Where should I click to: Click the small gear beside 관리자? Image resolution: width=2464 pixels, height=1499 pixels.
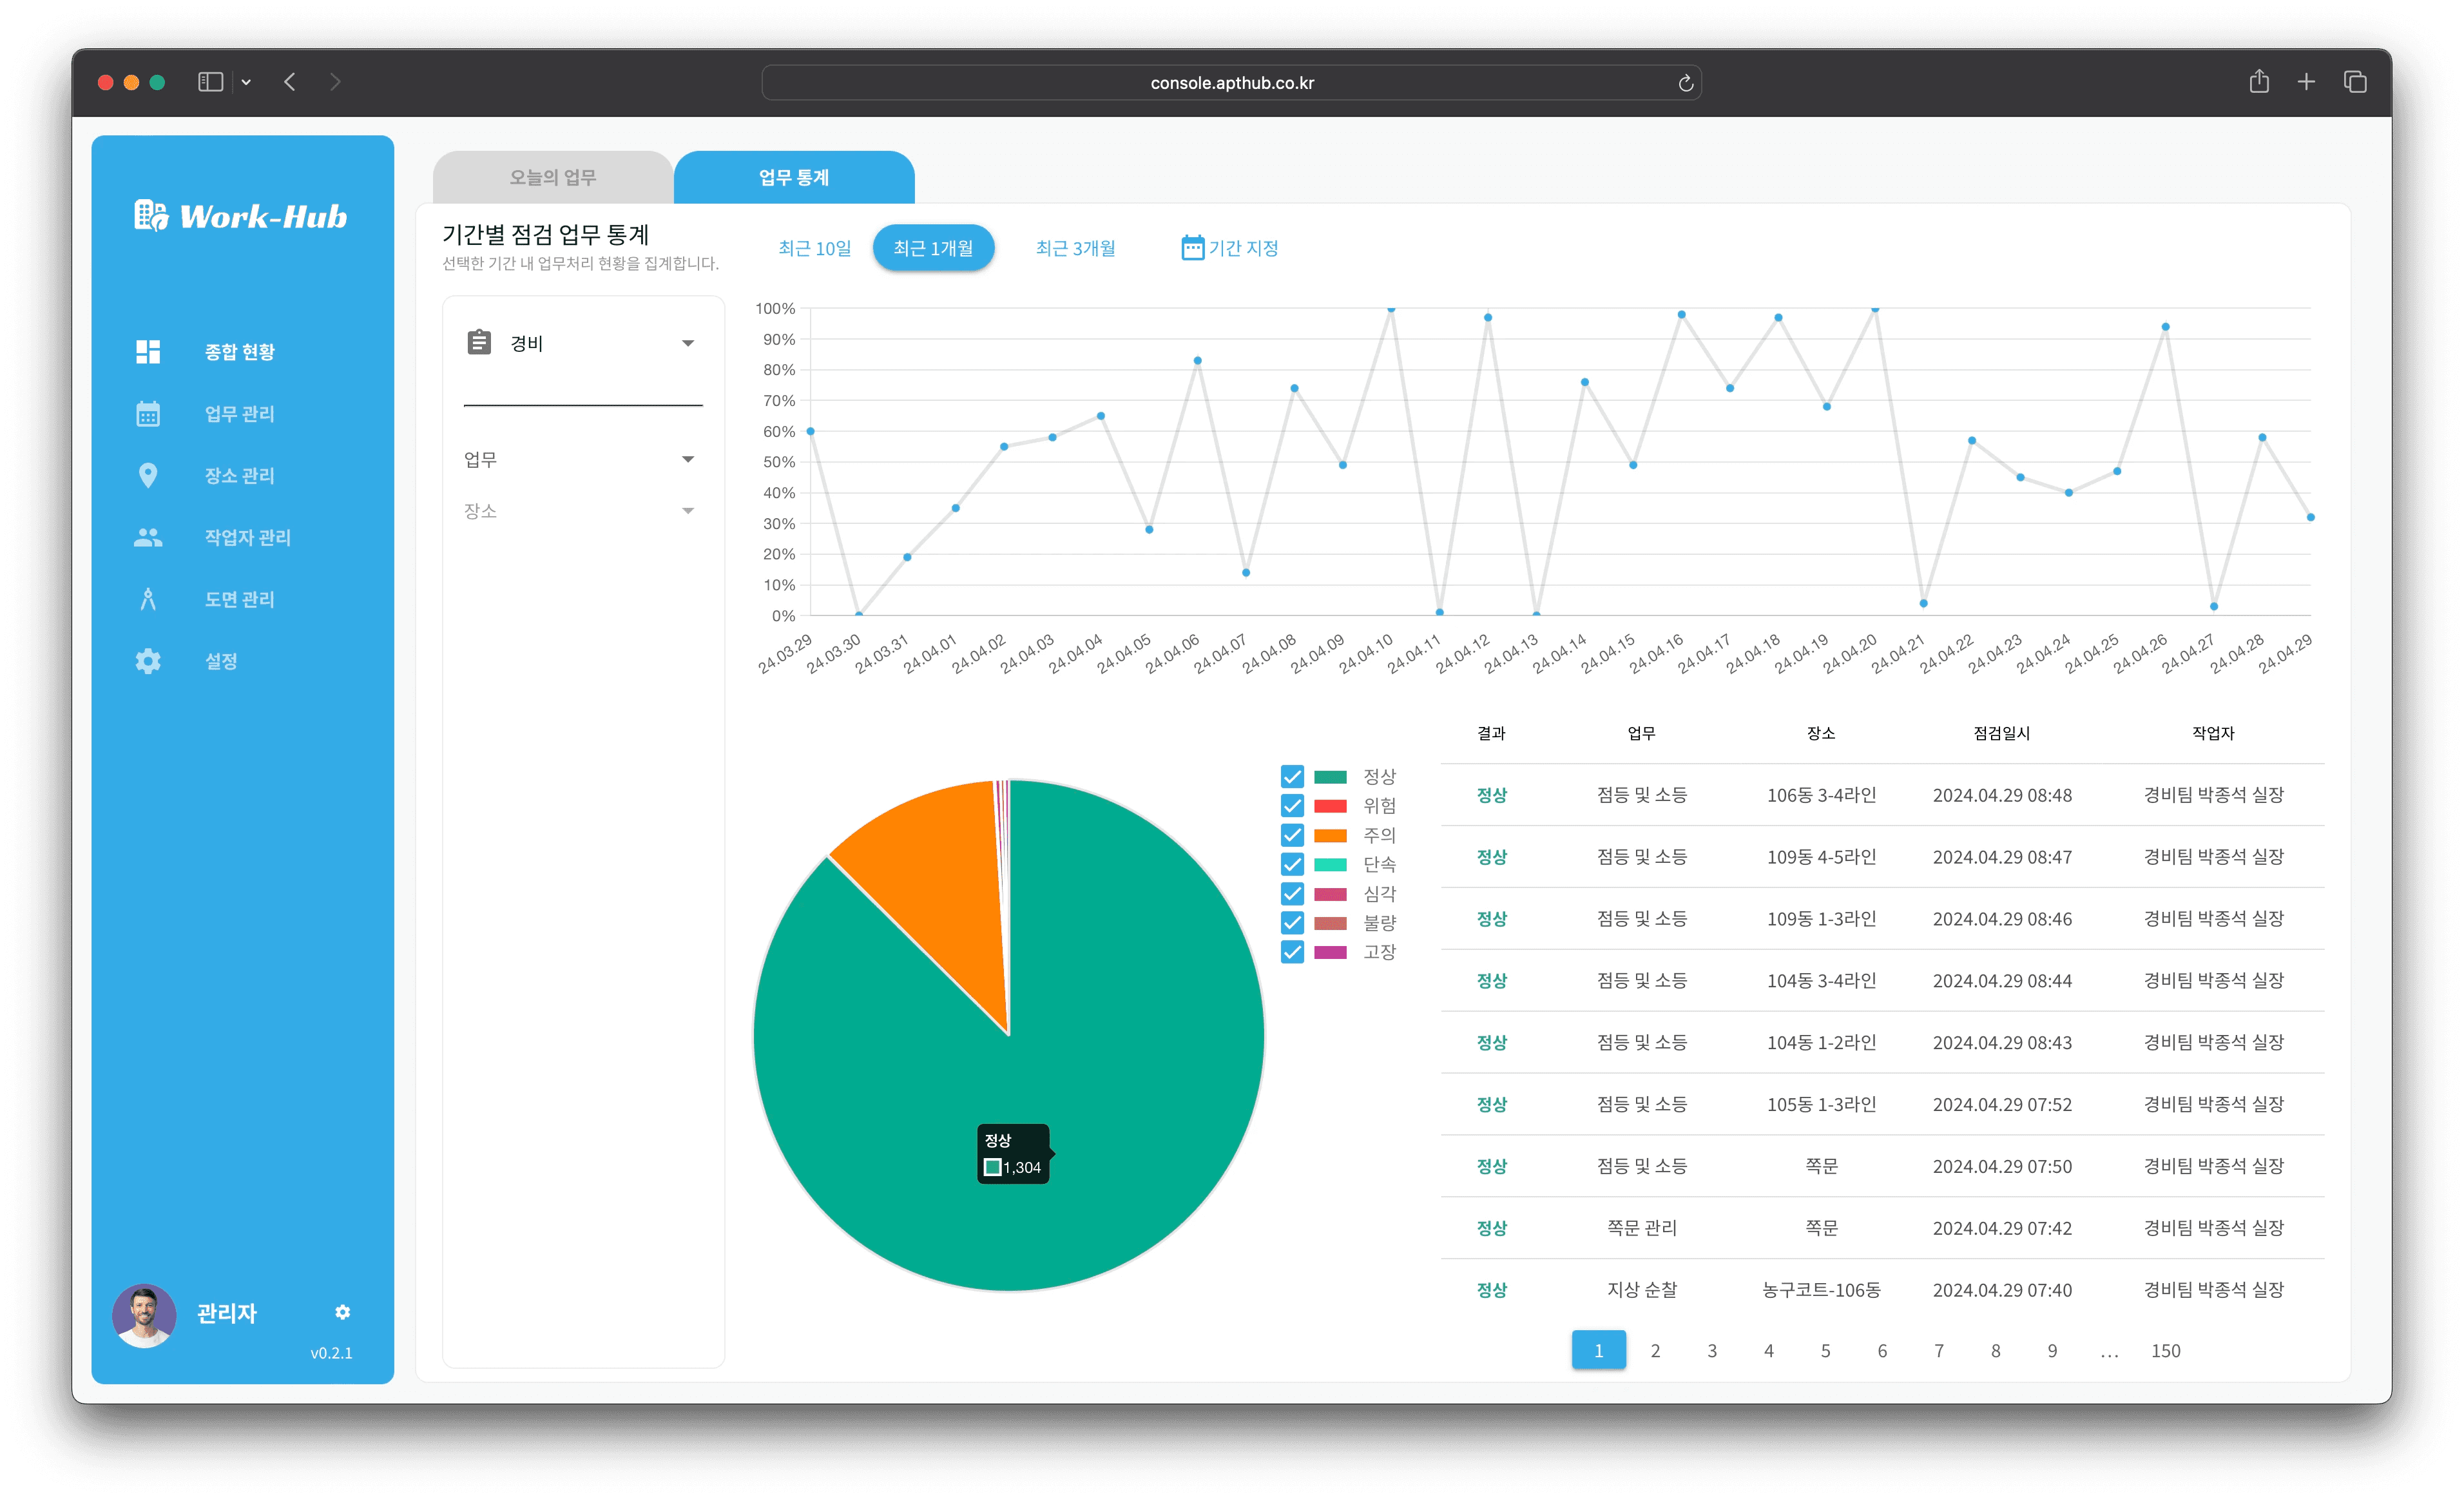pyautogui.click(x=343, y=1312)
